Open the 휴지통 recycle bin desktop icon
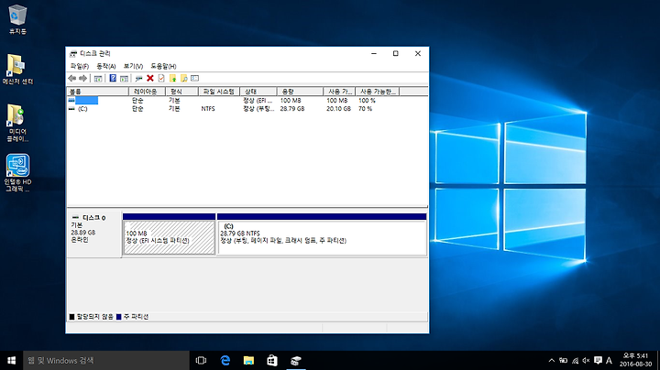660x370 pixels. tap(17, 19)
